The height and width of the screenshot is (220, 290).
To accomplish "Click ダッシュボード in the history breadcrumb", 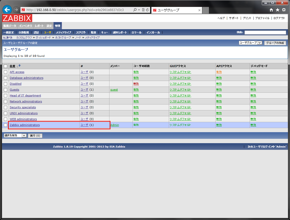I will coord(43,37).
